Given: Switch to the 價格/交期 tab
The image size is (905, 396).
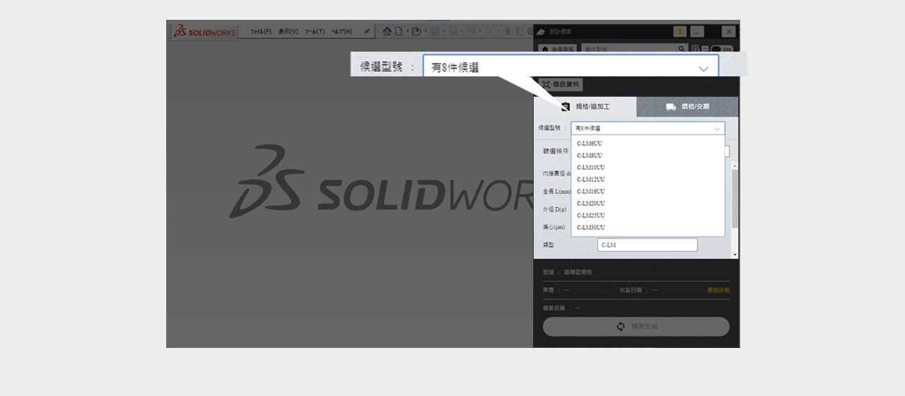Looking at the screenshot, I should coord(687,107).
